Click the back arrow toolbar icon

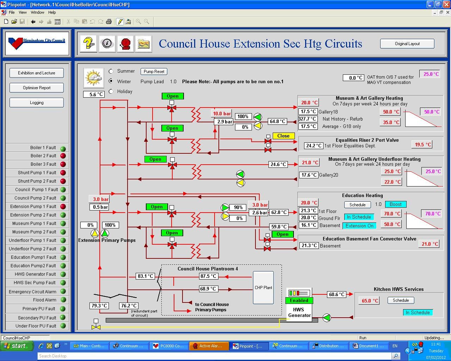[33, 22]
